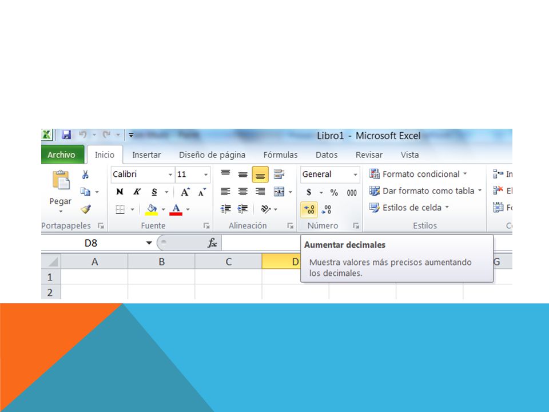Toggle underline S formatting
549x412 pixels.
point(154,192)
